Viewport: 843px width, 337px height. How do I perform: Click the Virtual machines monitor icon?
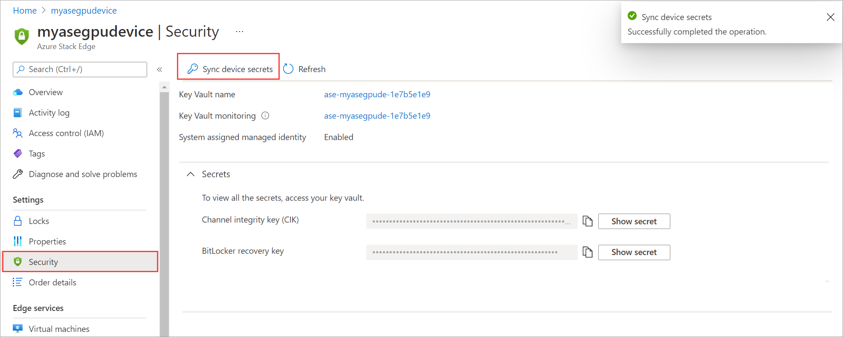[x=17, y=328]
